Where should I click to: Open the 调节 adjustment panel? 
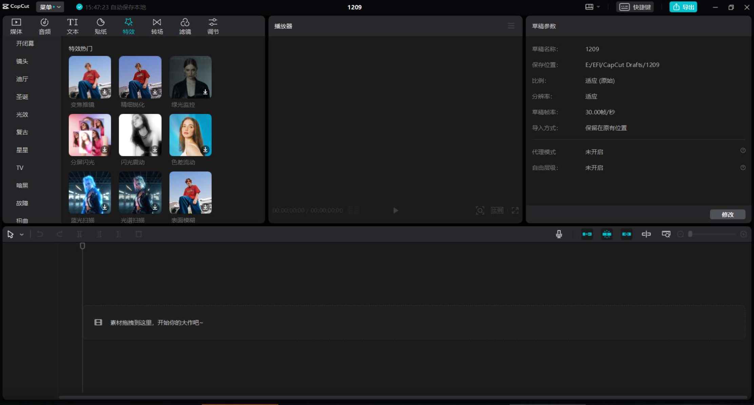pos(213,26)
